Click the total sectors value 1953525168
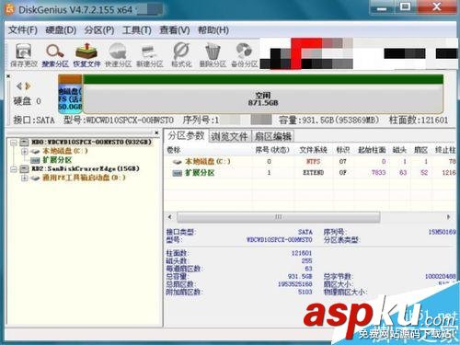 point(295,284)
